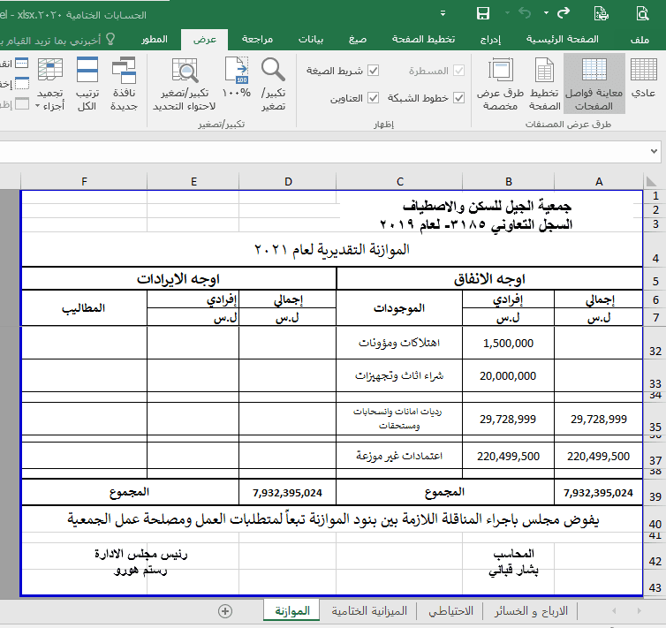Click cell with value 1,500,000
The image size is (666, 628).
[508, 343]
